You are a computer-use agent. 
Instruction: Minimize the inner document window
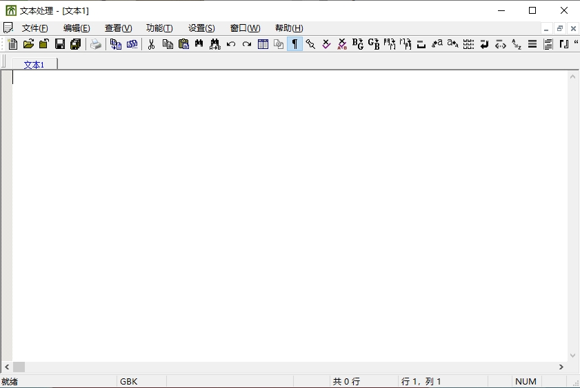(x=546, y=28)
